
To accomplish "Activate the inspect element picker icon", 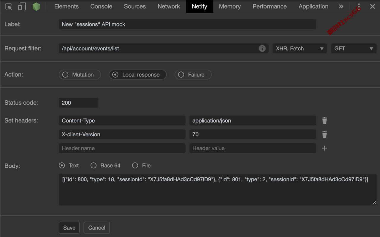I will point(9,7).
